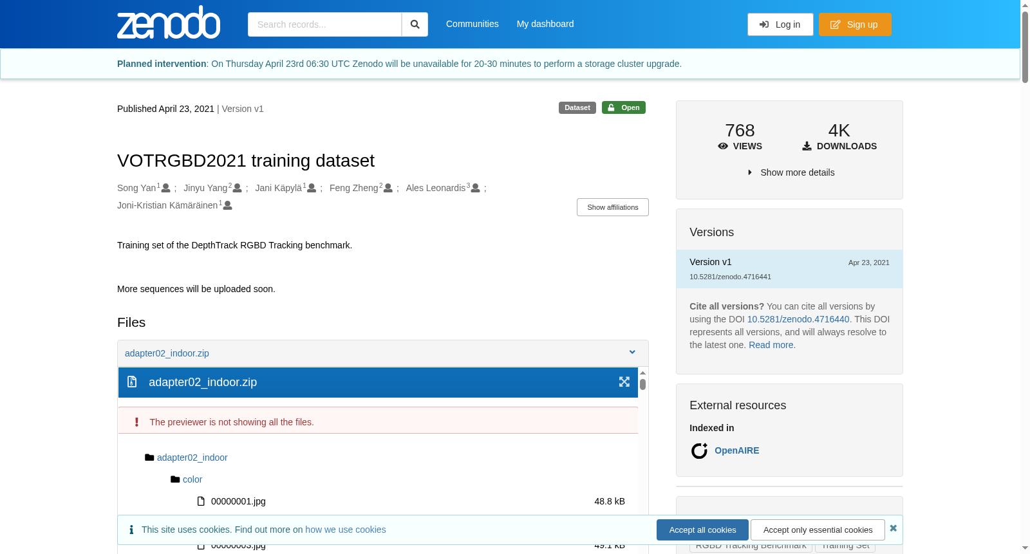Dismiss the cookie banner with the X
The height and width of the screenshot is (554, 1030).
pyautogui.click(x=893, y=528)
